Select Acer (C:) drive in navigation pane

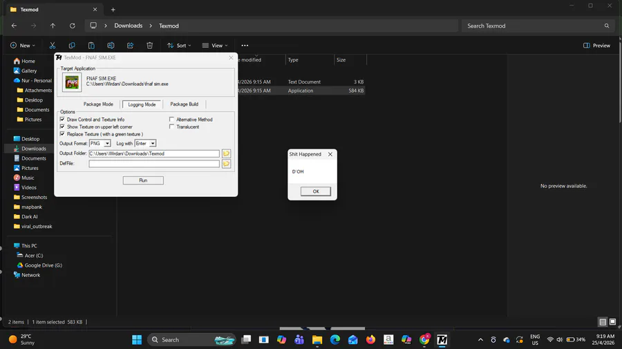pos(34,256)
